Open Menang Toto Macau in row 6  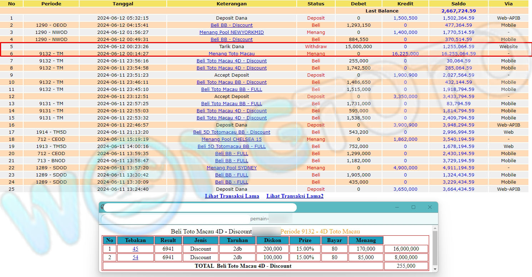click(231, 54)
